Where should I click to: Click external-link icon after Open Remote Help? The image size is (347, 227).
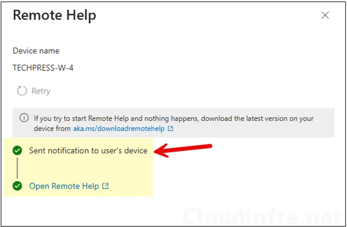105,186
